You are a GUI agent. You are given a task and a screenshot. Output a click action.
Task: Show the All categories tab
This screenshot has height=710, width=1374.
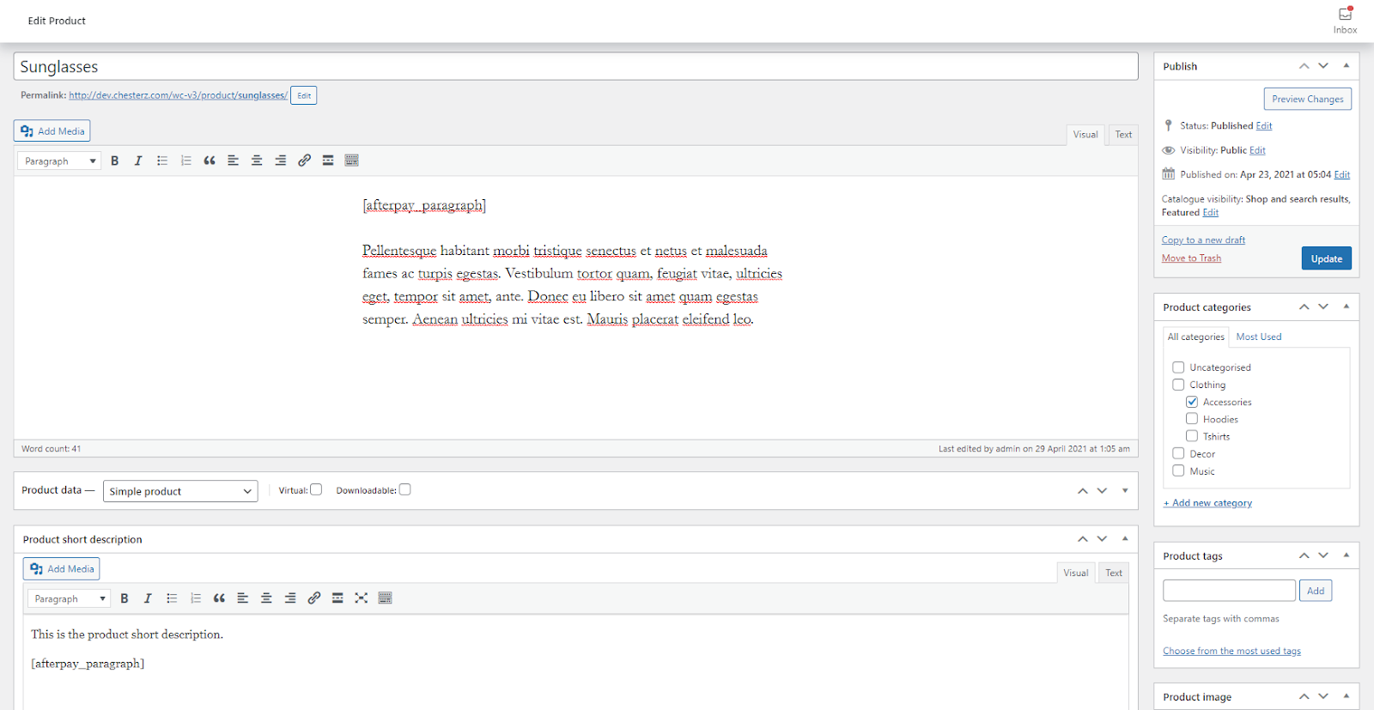1196,337
